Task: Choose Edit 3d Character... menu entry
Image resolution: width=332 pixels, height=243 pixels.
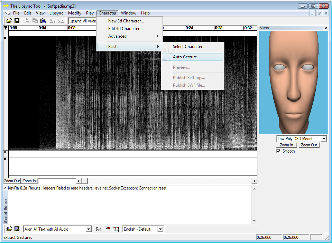Action: pos(130,29)
